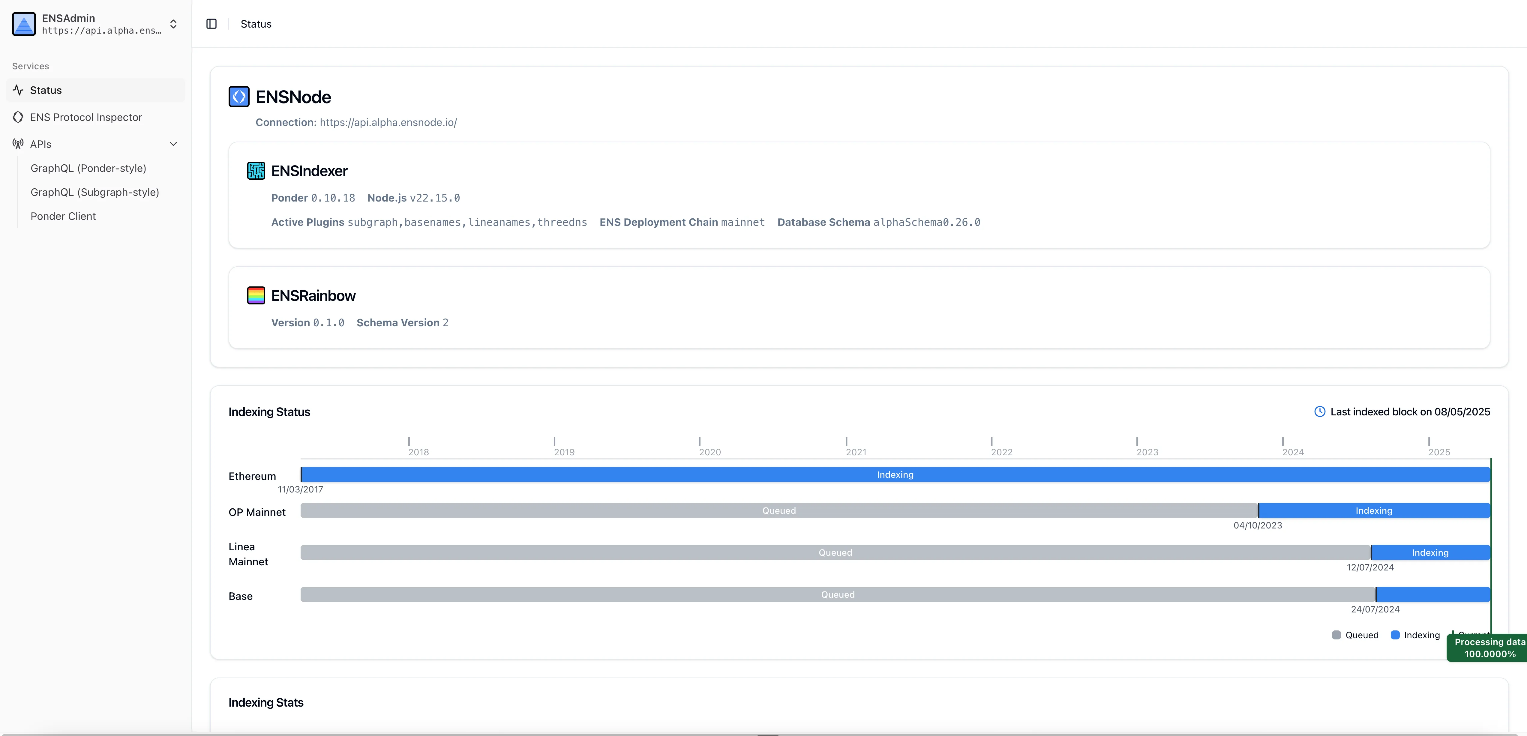
Task: Click the ENSIndexer chip icon
Action: (x=256, y=171)
